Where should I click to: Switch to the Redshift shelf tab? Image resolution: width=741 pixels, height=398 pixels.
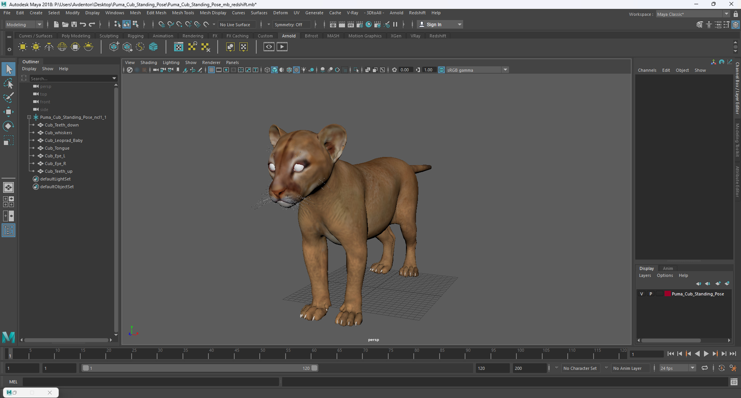pyautogui.click(x=438, y=36)
